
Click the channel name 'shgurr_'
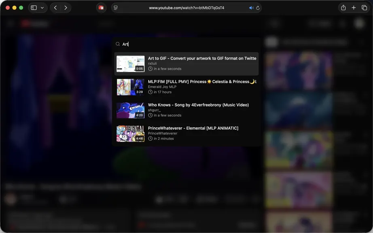pyautogui.click(x=154, y=110)
